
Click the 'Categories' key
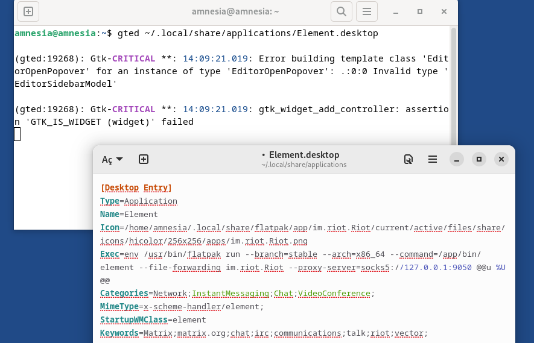124,294
